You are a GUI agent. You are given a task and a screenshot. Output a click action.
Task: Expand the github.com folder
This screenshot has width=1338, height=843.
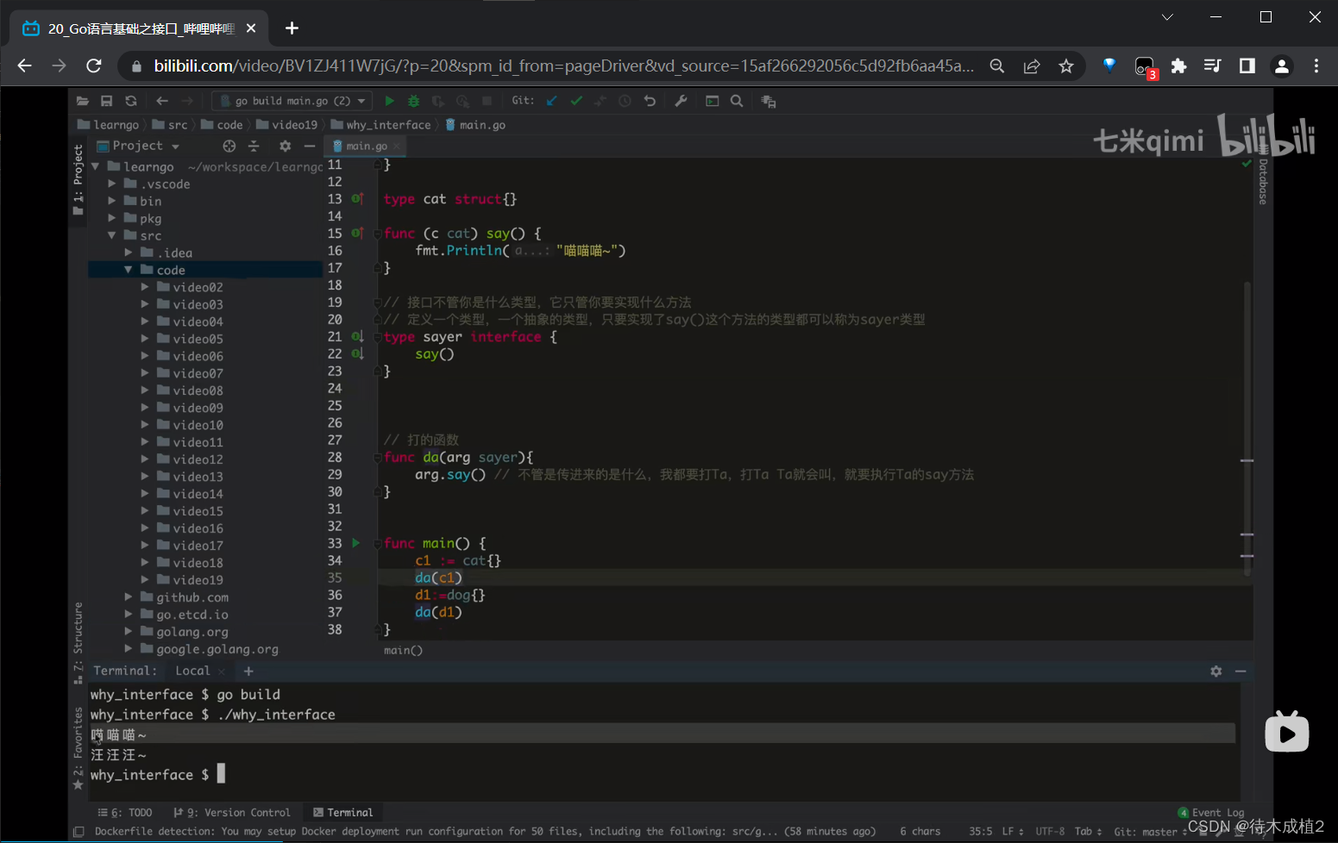pos(128,597)
